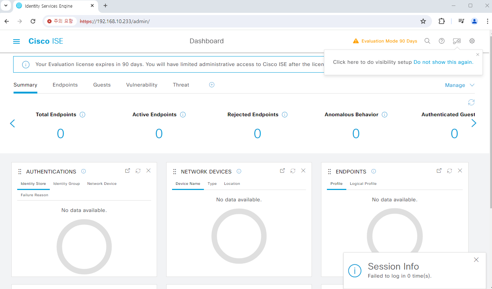Select Device Name tab in Network Devices

point(188,184)
